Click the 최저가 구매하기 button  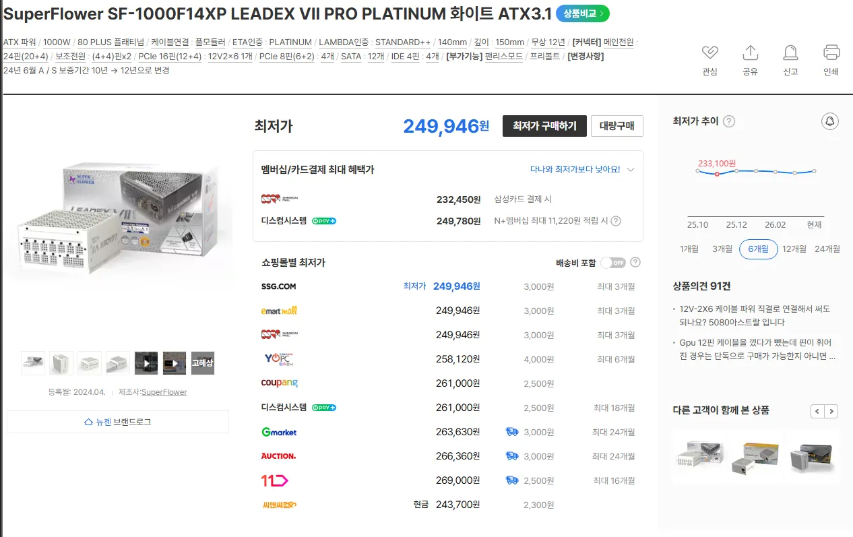(x=544, y=126)
